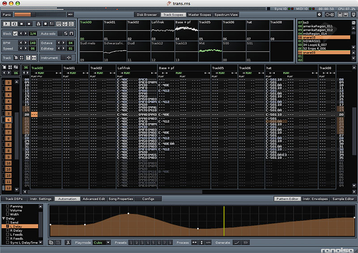Screen dimensions: 358x253
Task: Click the Record button in transport
Action: (29, 23)
